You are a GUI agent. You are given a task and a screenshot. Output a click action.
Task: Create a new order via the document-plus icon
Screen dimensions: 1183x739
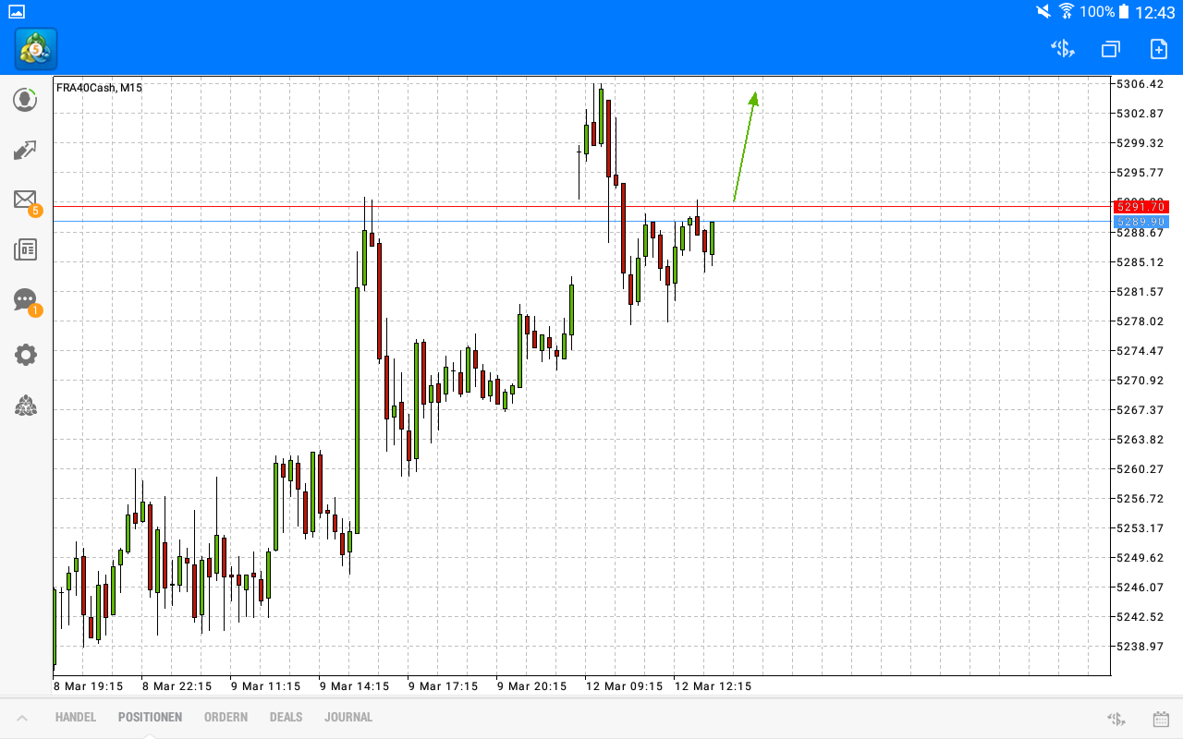pos(1158,49)
